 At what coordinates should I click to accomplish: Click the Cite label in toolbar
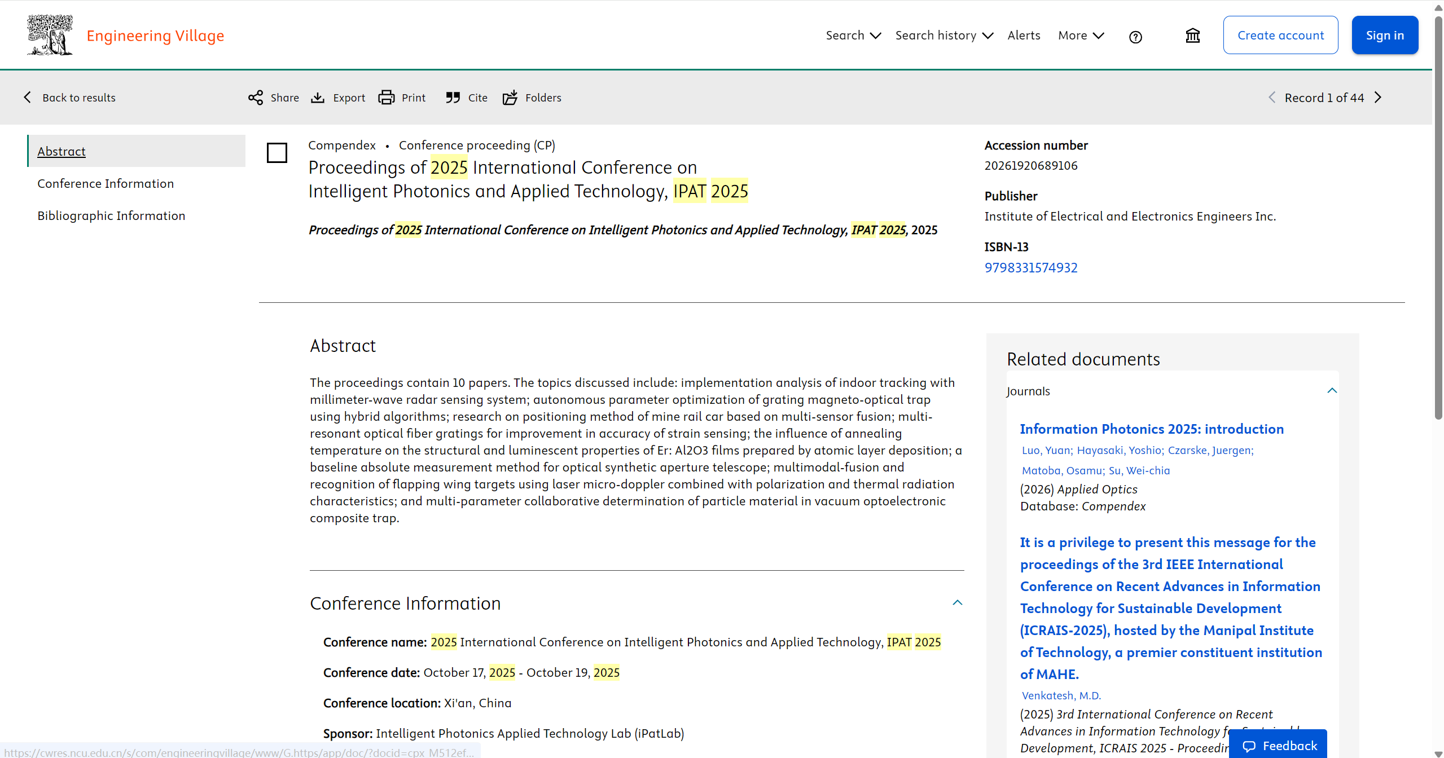(478, 98)
